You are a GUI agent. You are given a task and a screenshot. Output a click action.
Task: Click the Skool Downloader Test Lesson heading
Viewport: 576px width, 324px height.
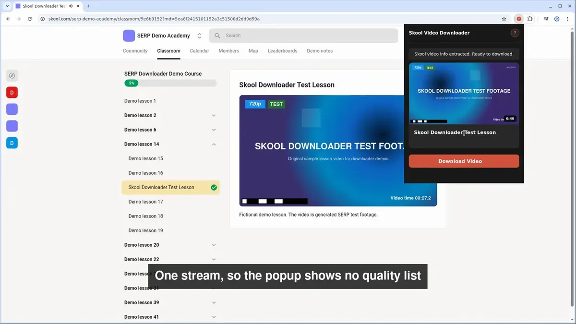click(x=287, y=85)
